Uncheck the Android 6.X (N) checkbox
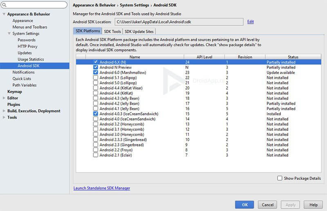This screenshot has width=327, height=211. pos(95,62)
